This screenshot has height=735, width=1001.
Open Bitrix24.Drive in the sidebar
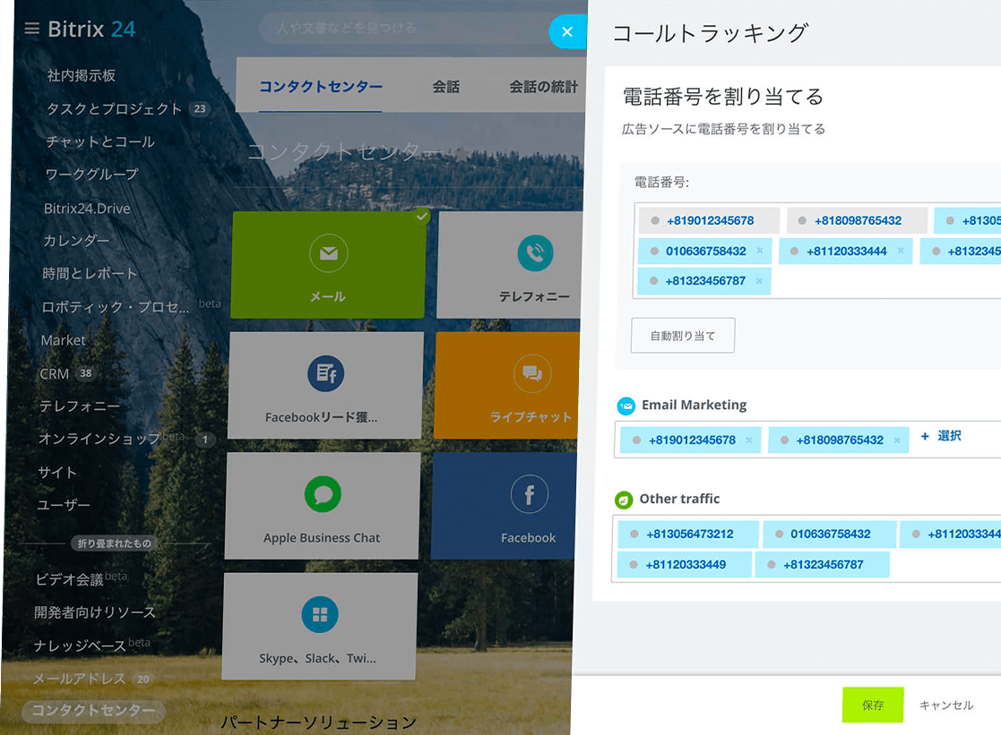87,209
